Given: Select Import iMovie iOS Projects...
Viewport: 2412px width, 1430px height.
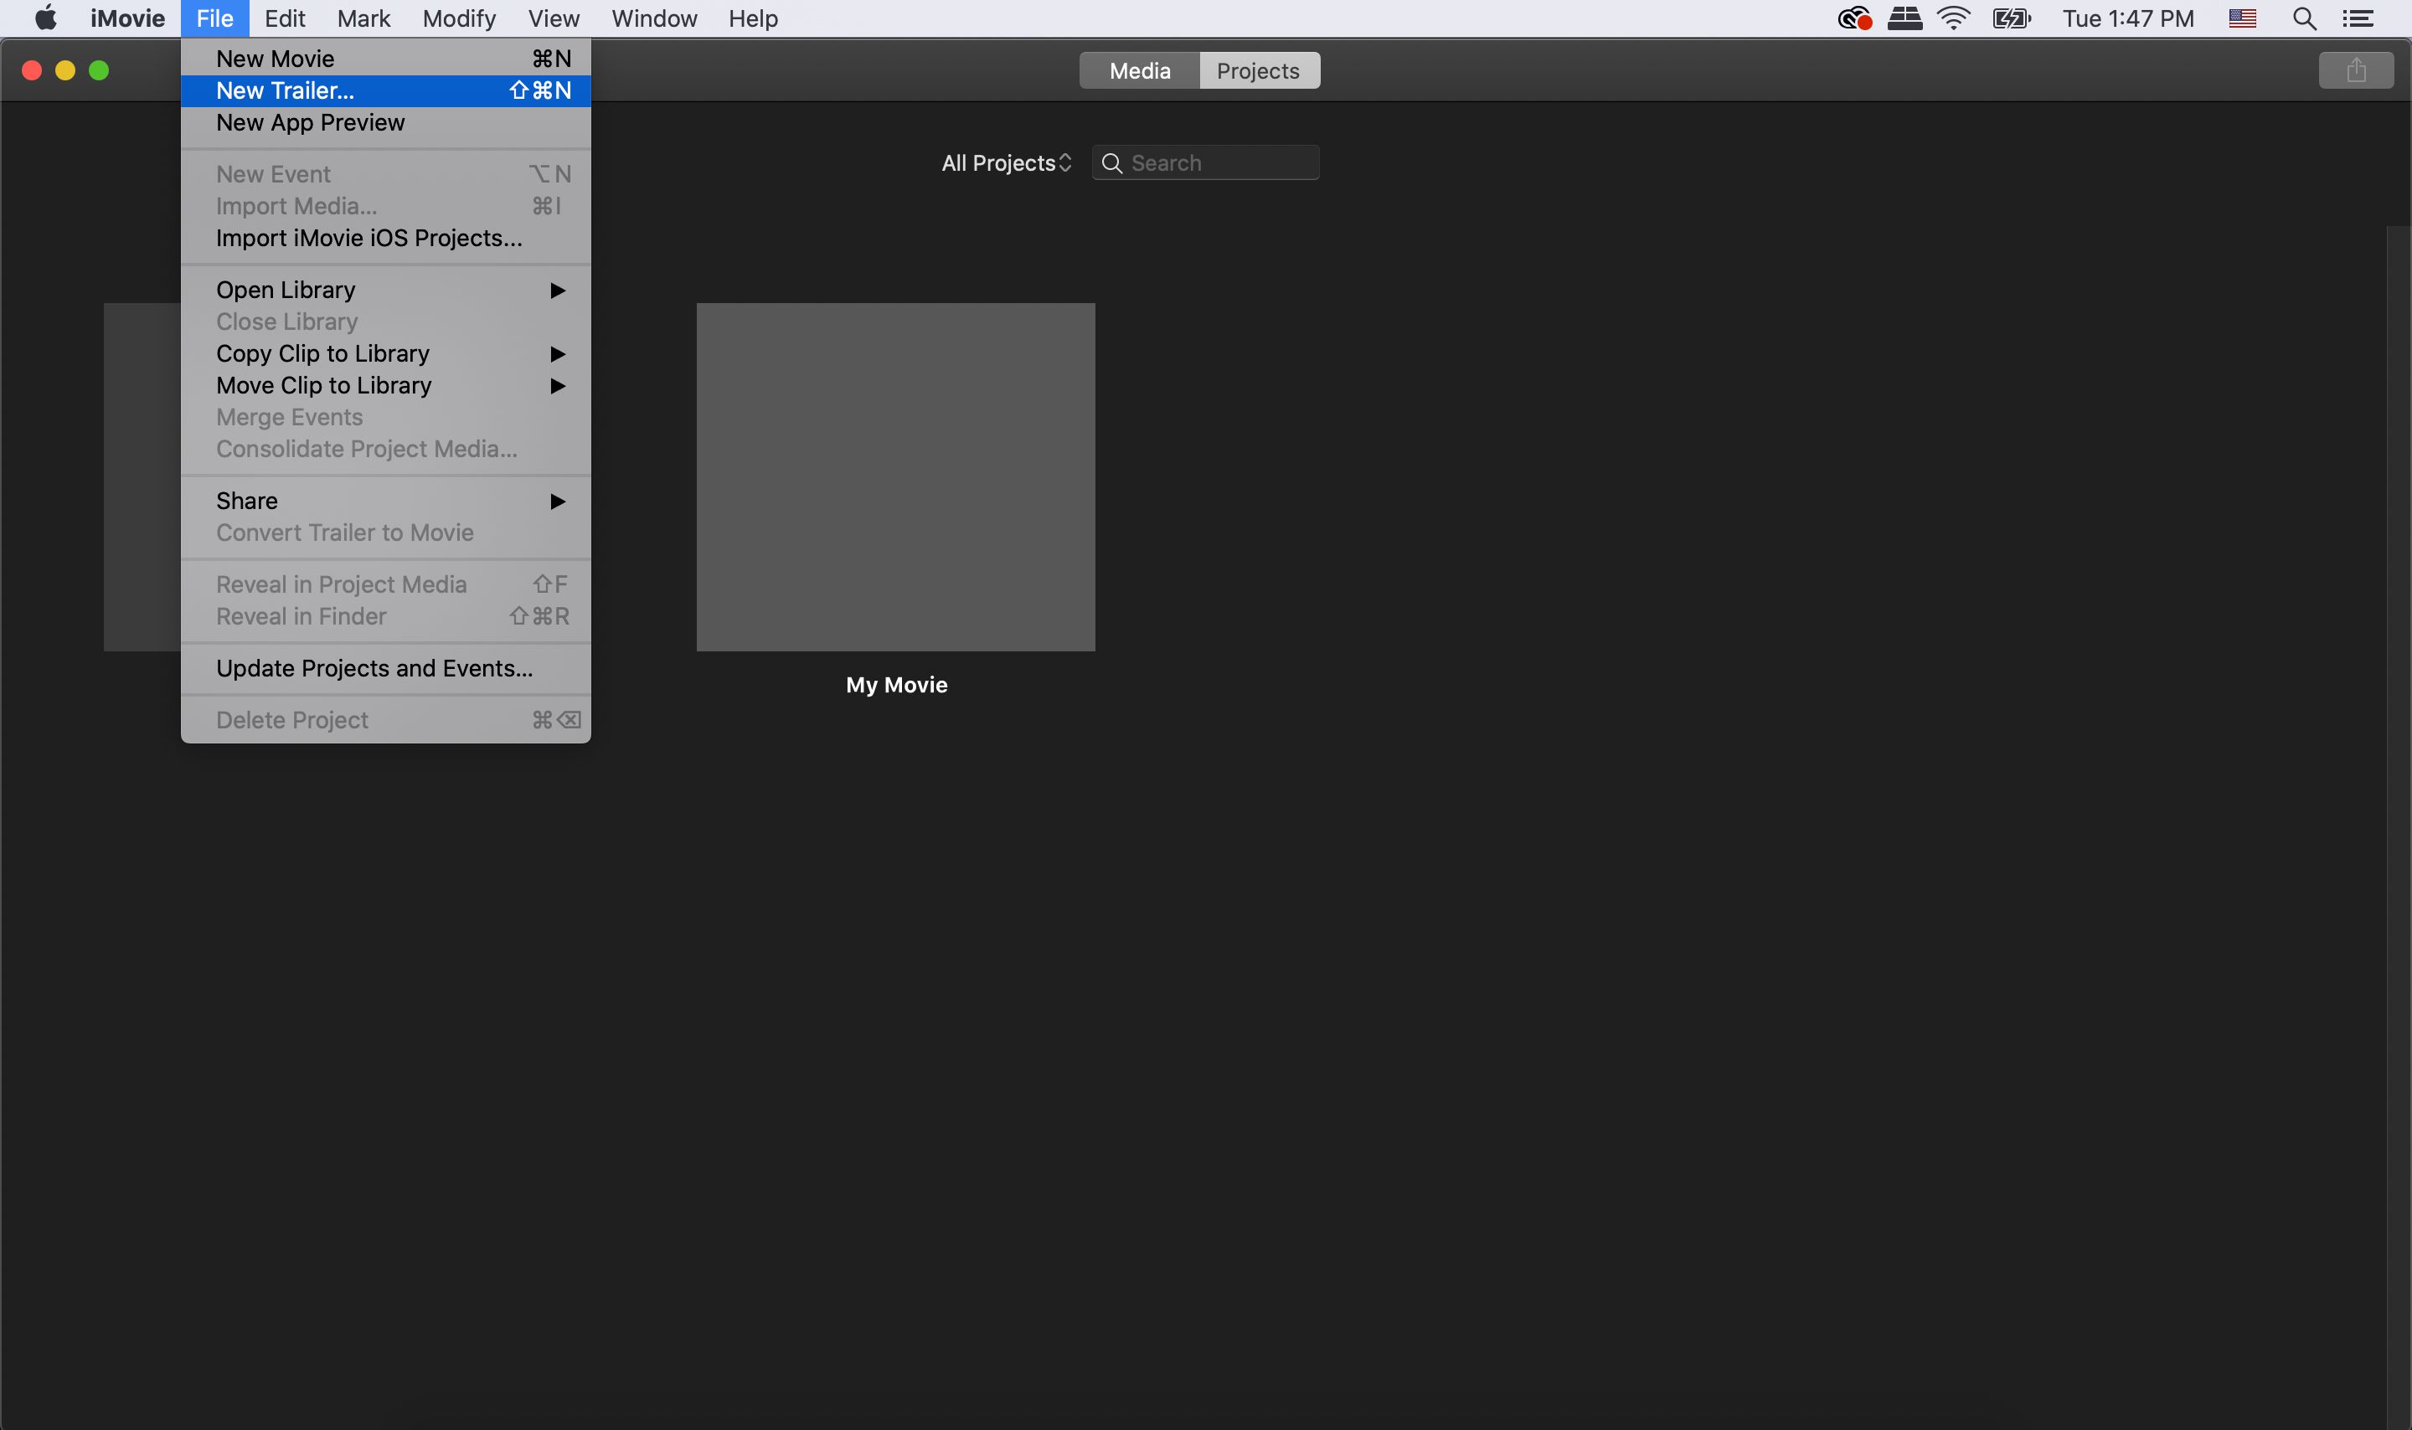Looking at the screenshot, I should 385,238.
